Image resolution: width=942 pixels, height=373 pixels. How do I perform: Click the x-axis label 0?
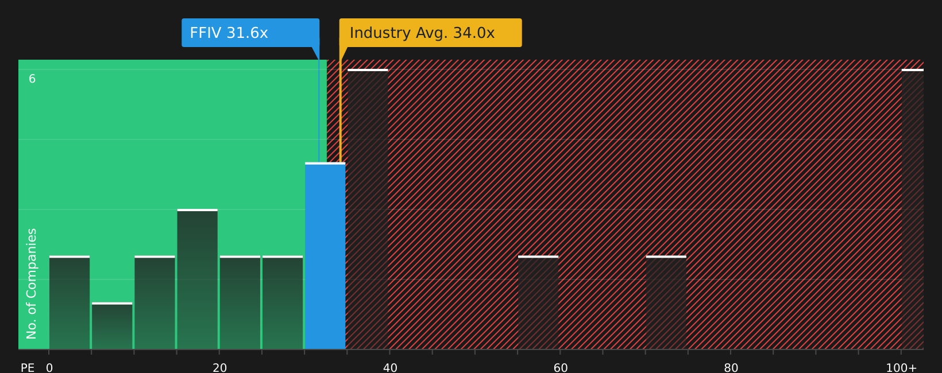[49, 368]
